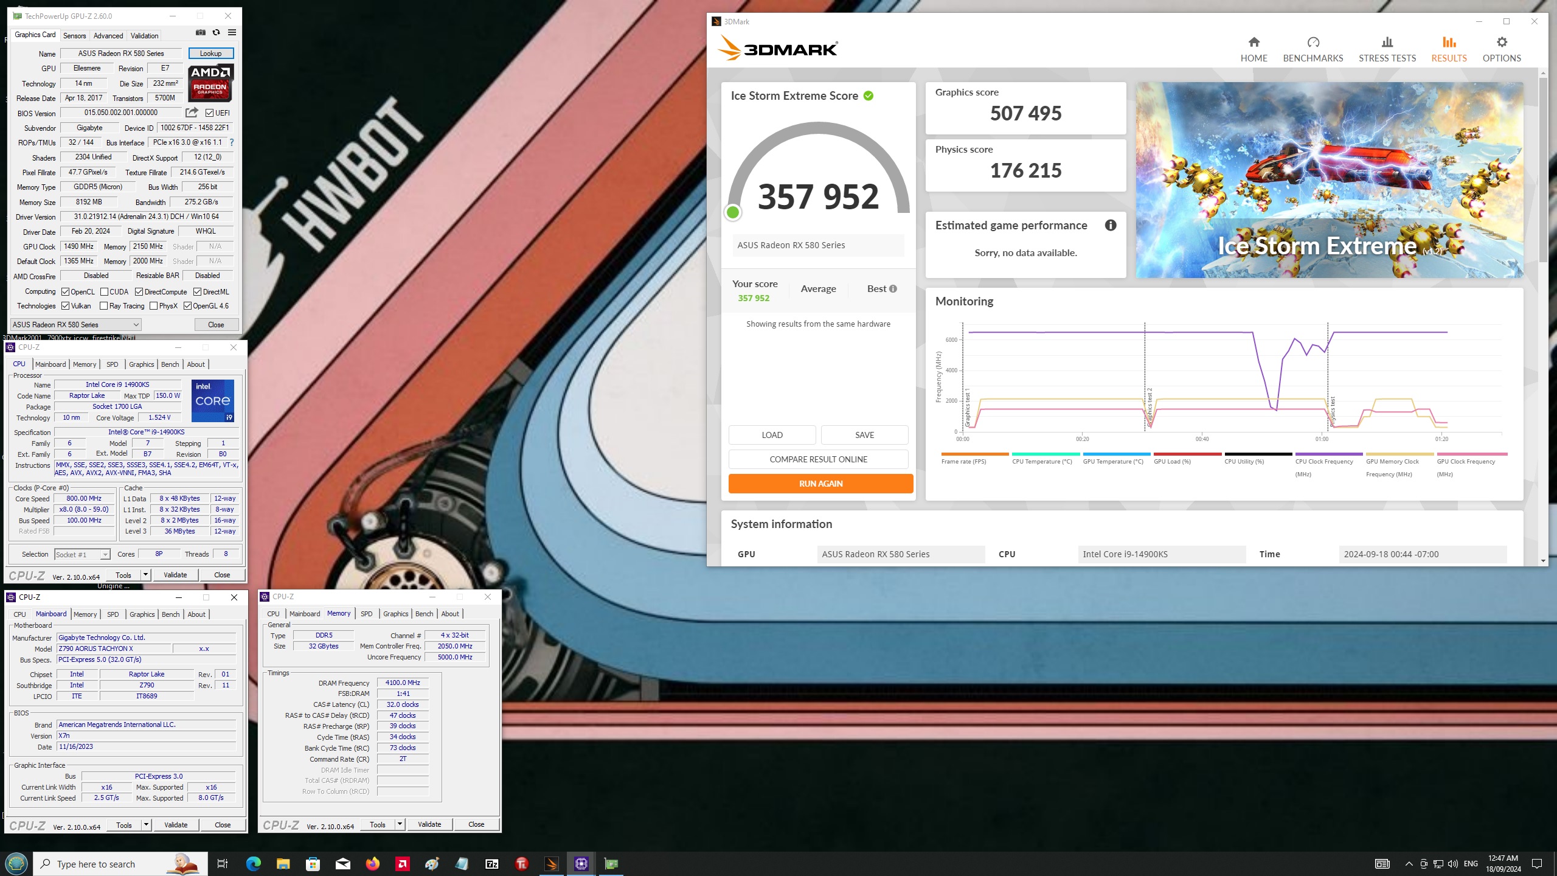Open the GPU selection dropdown in GPU-Z
Image resolution: width=1557 pixels, height=876 pixels.
click(x=76, y=324)
